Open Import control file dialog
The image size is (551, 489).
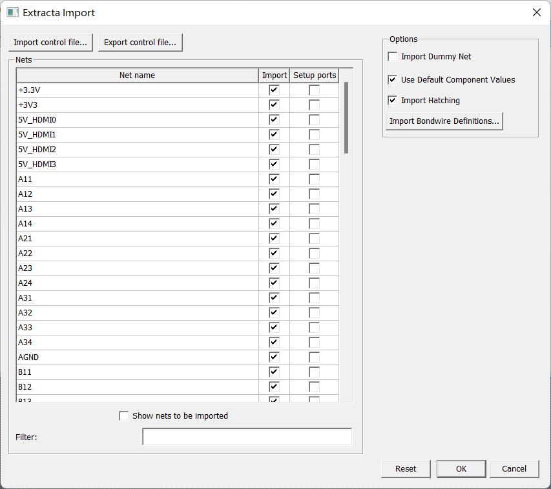pyautogui.click(x=50, y=42)
